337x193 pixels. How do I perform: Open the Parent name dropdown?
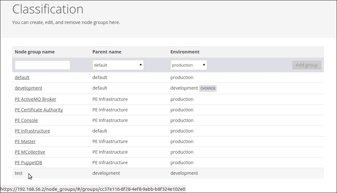click(x=118, y=65)
